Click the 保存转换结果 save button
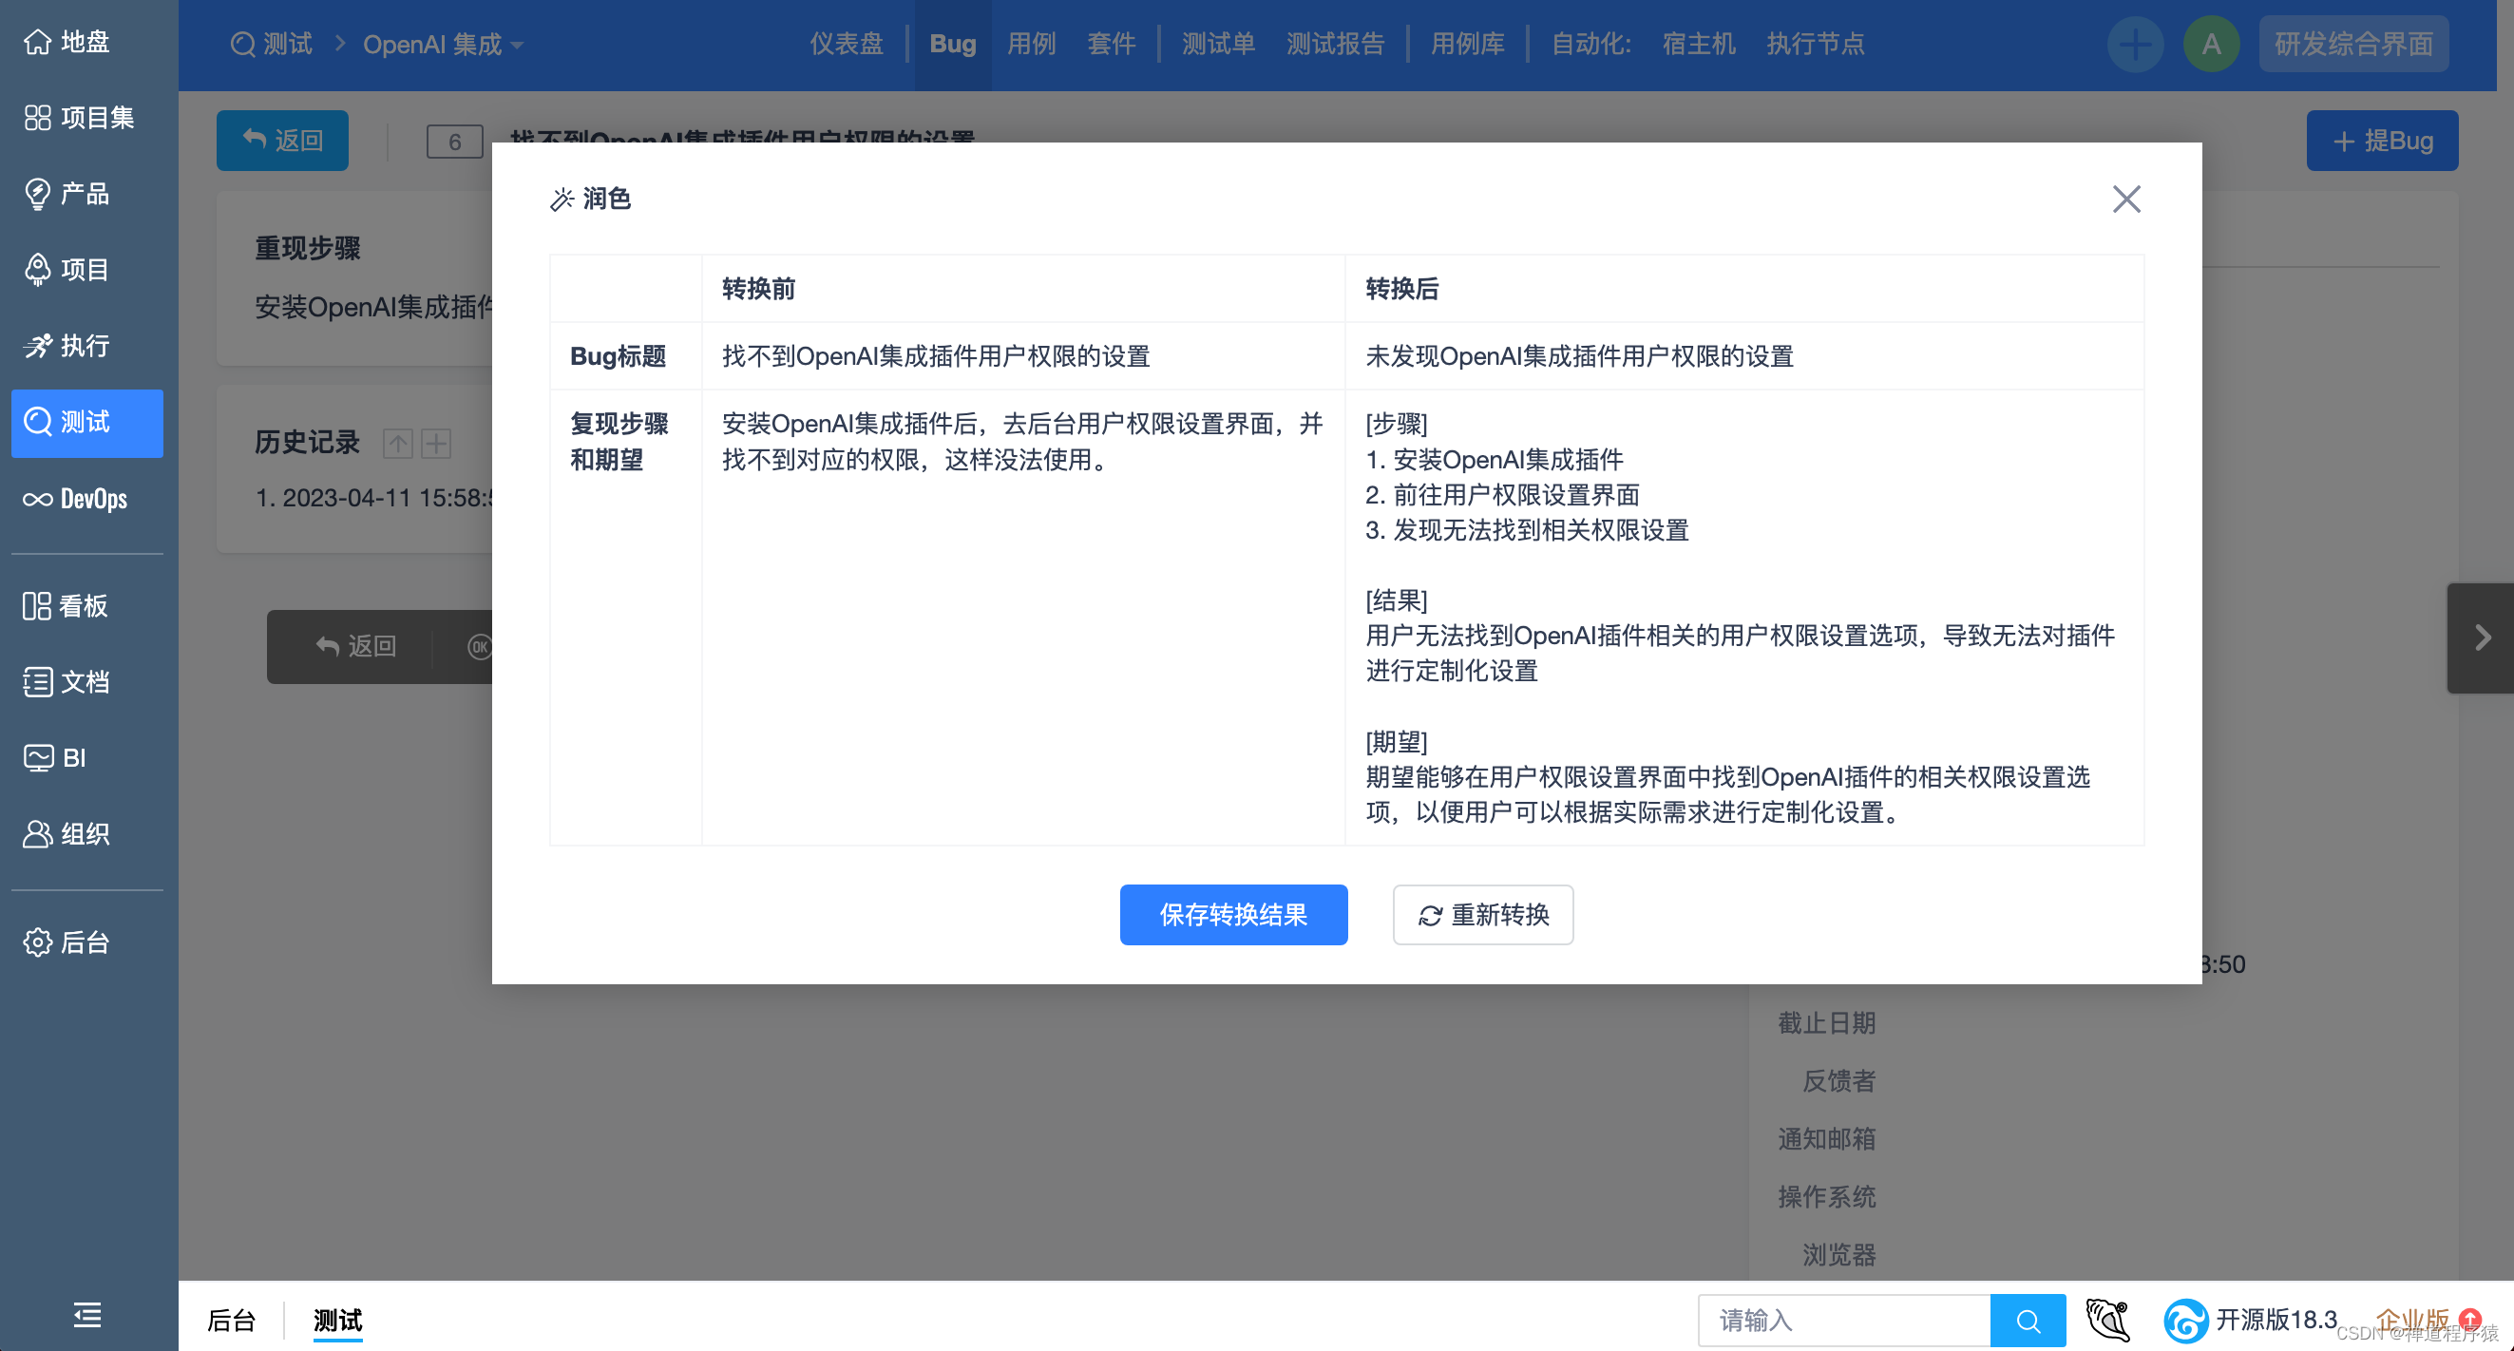The width and height of the screenshot is (2514, 1351). [1231, 913]
